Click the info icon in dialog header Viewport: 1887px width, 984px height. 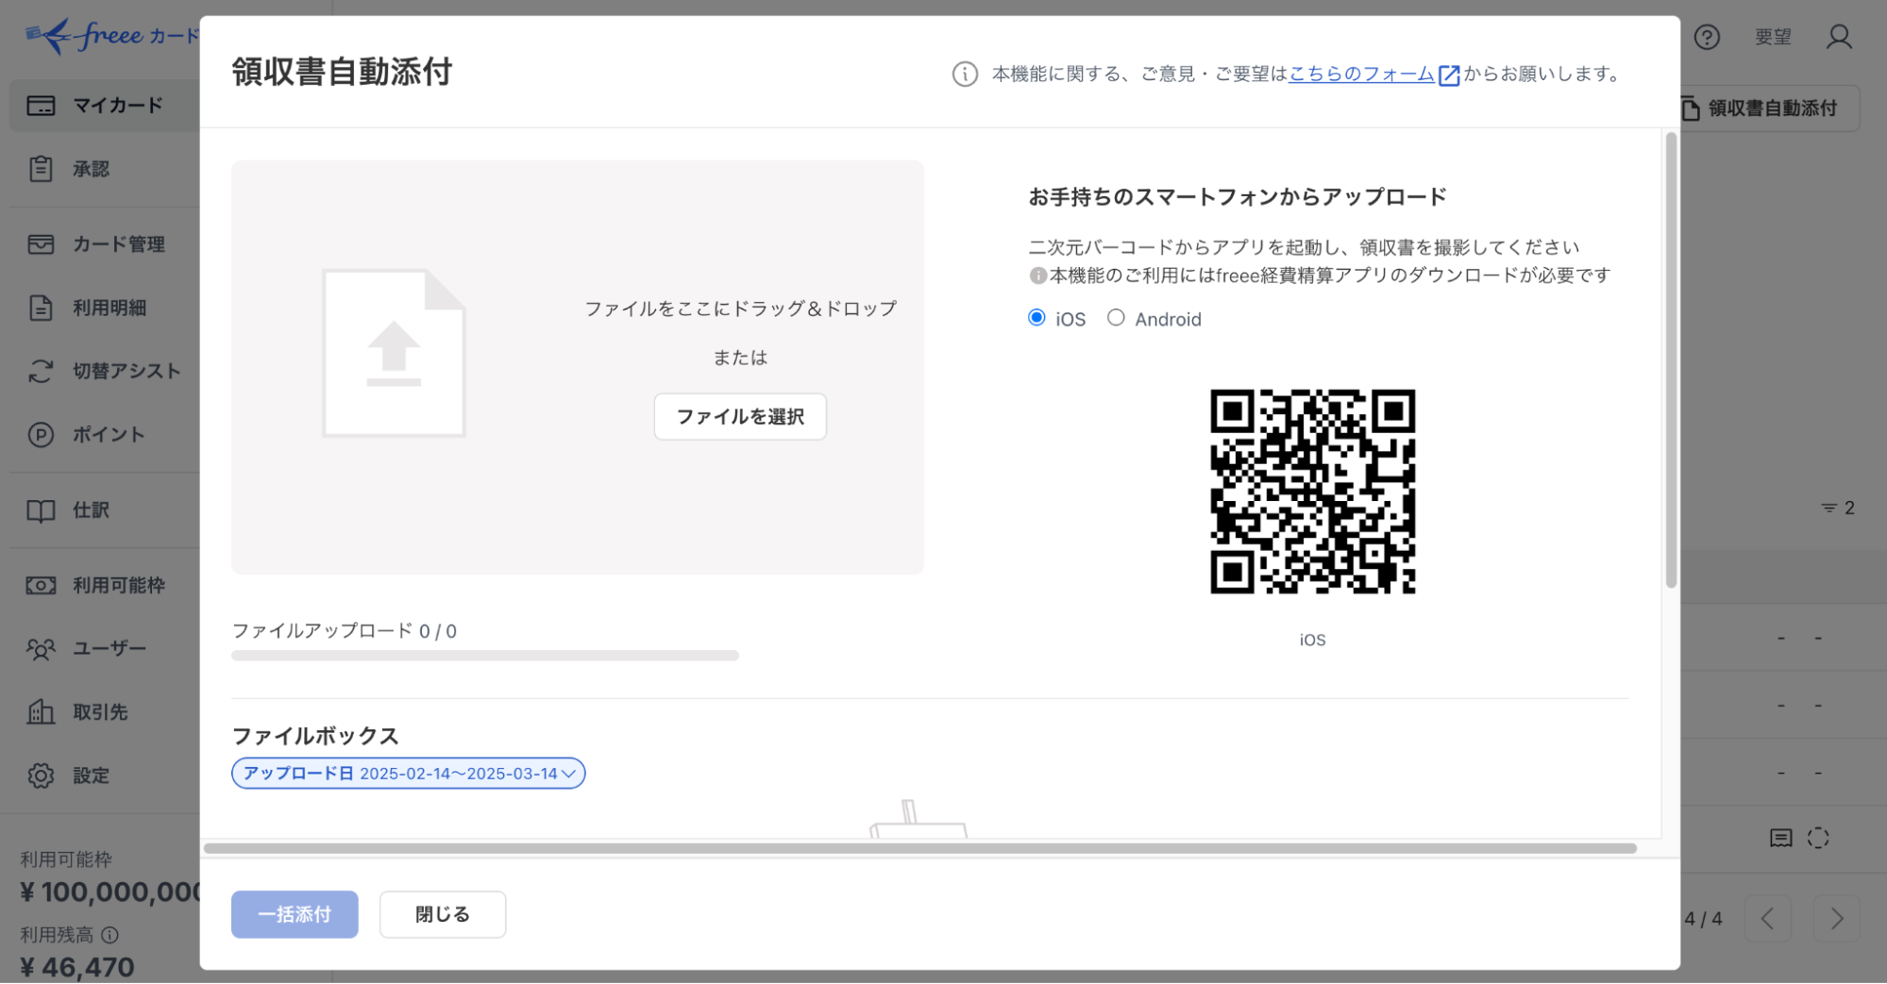point(965,74)
